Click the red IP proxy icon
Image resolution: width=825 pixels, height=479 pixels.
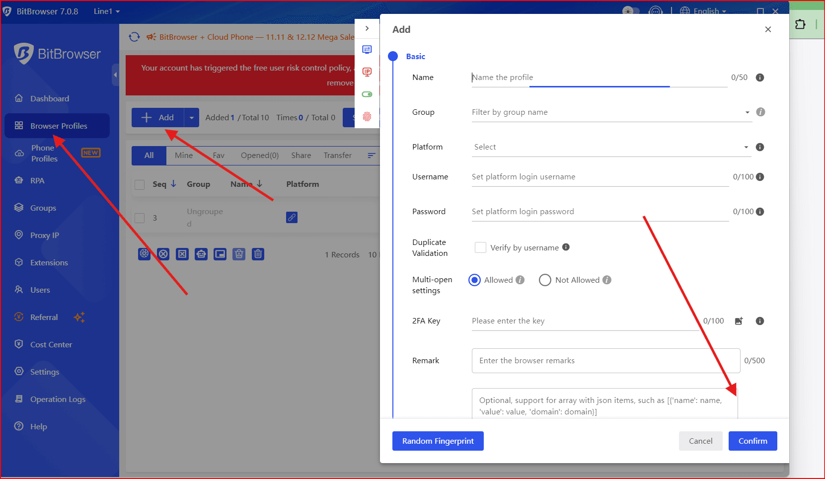point(367,72)
